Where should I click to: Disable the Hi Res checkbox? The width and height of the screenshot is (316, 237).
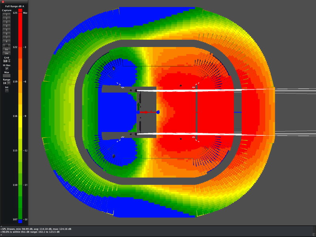click(7, 69)
